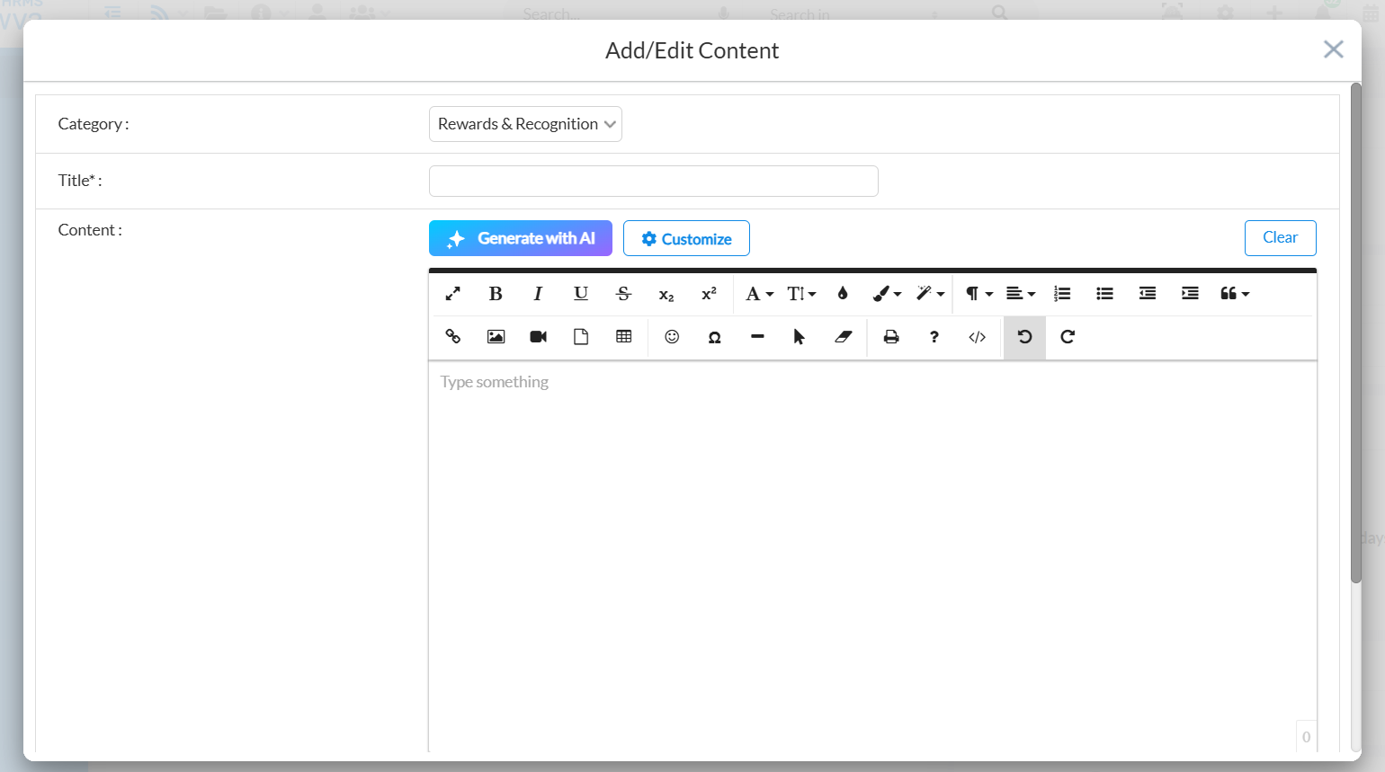1385x772 pixels.
Task: Click the Generate with AI button
Action: coord(521,238)
